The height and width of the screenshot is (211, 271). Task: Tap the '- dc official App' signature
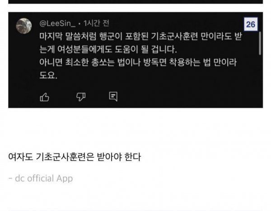pos(41,178)
